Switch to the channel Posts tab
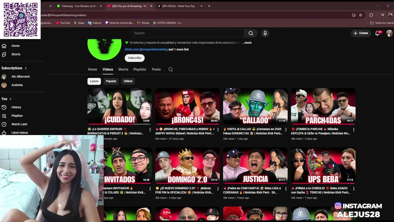Viewport: 394px width, 222px height. tap(156, 69)
